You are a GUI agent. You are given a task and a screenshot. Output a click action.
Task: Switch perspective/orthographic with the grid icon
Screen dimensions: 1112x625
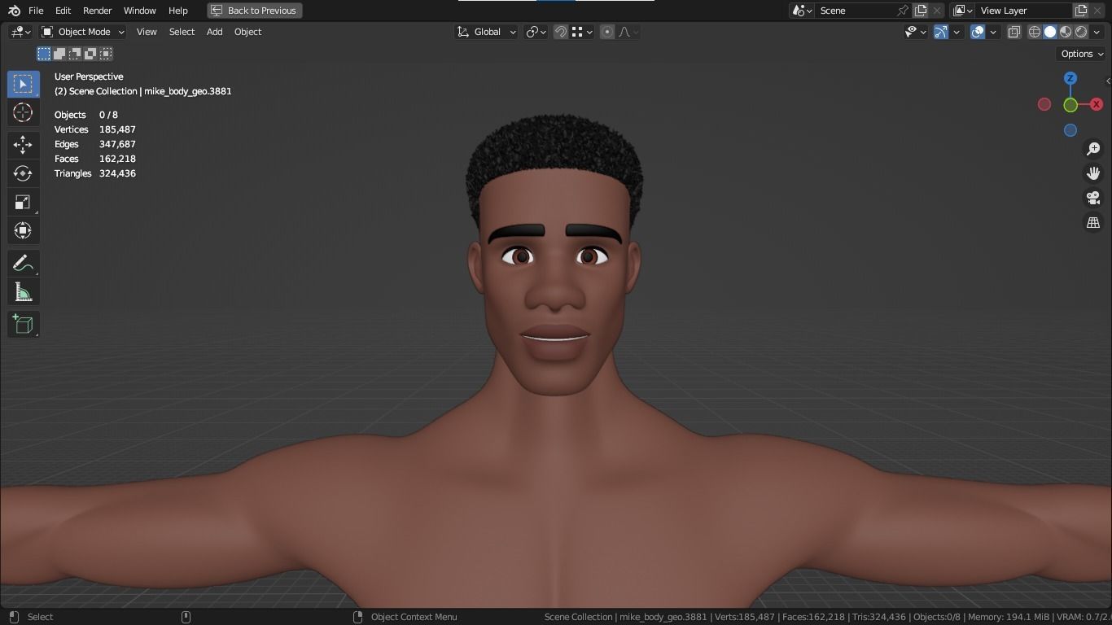(x=1093, y=222)
